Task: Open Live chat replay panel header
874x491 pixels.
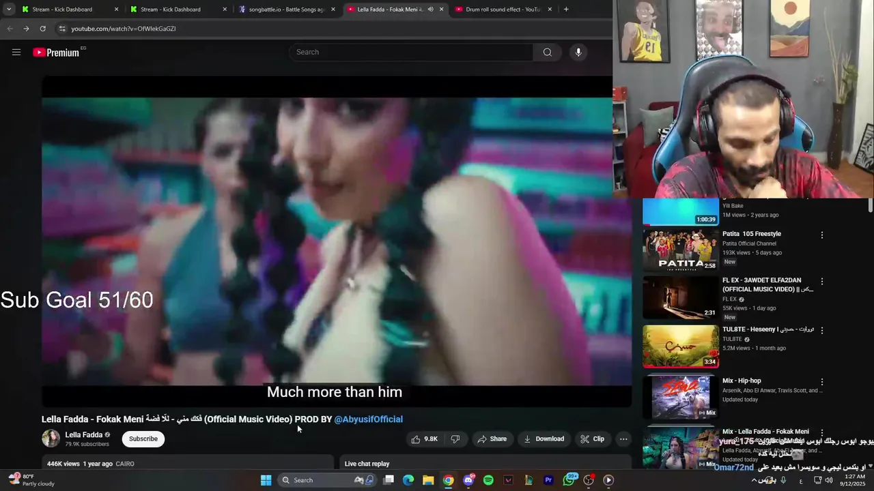Action: 367,464
